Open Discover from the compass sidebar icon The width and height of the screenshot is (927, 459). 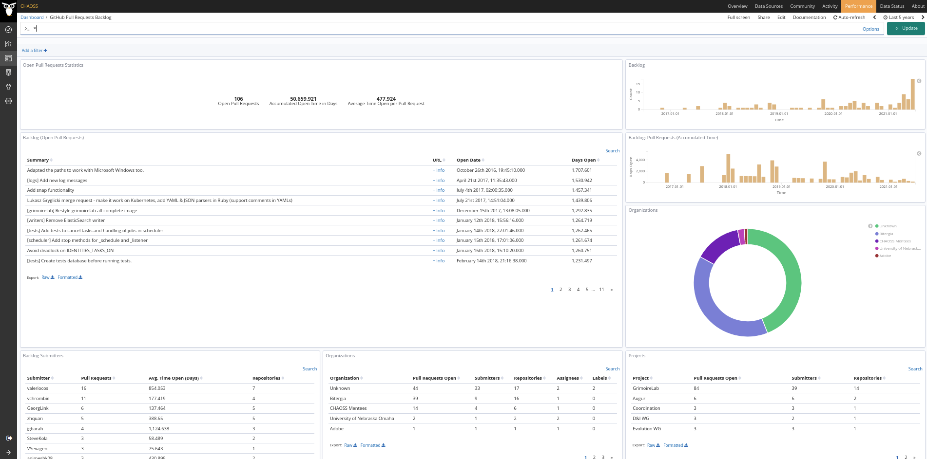[8, 30]
